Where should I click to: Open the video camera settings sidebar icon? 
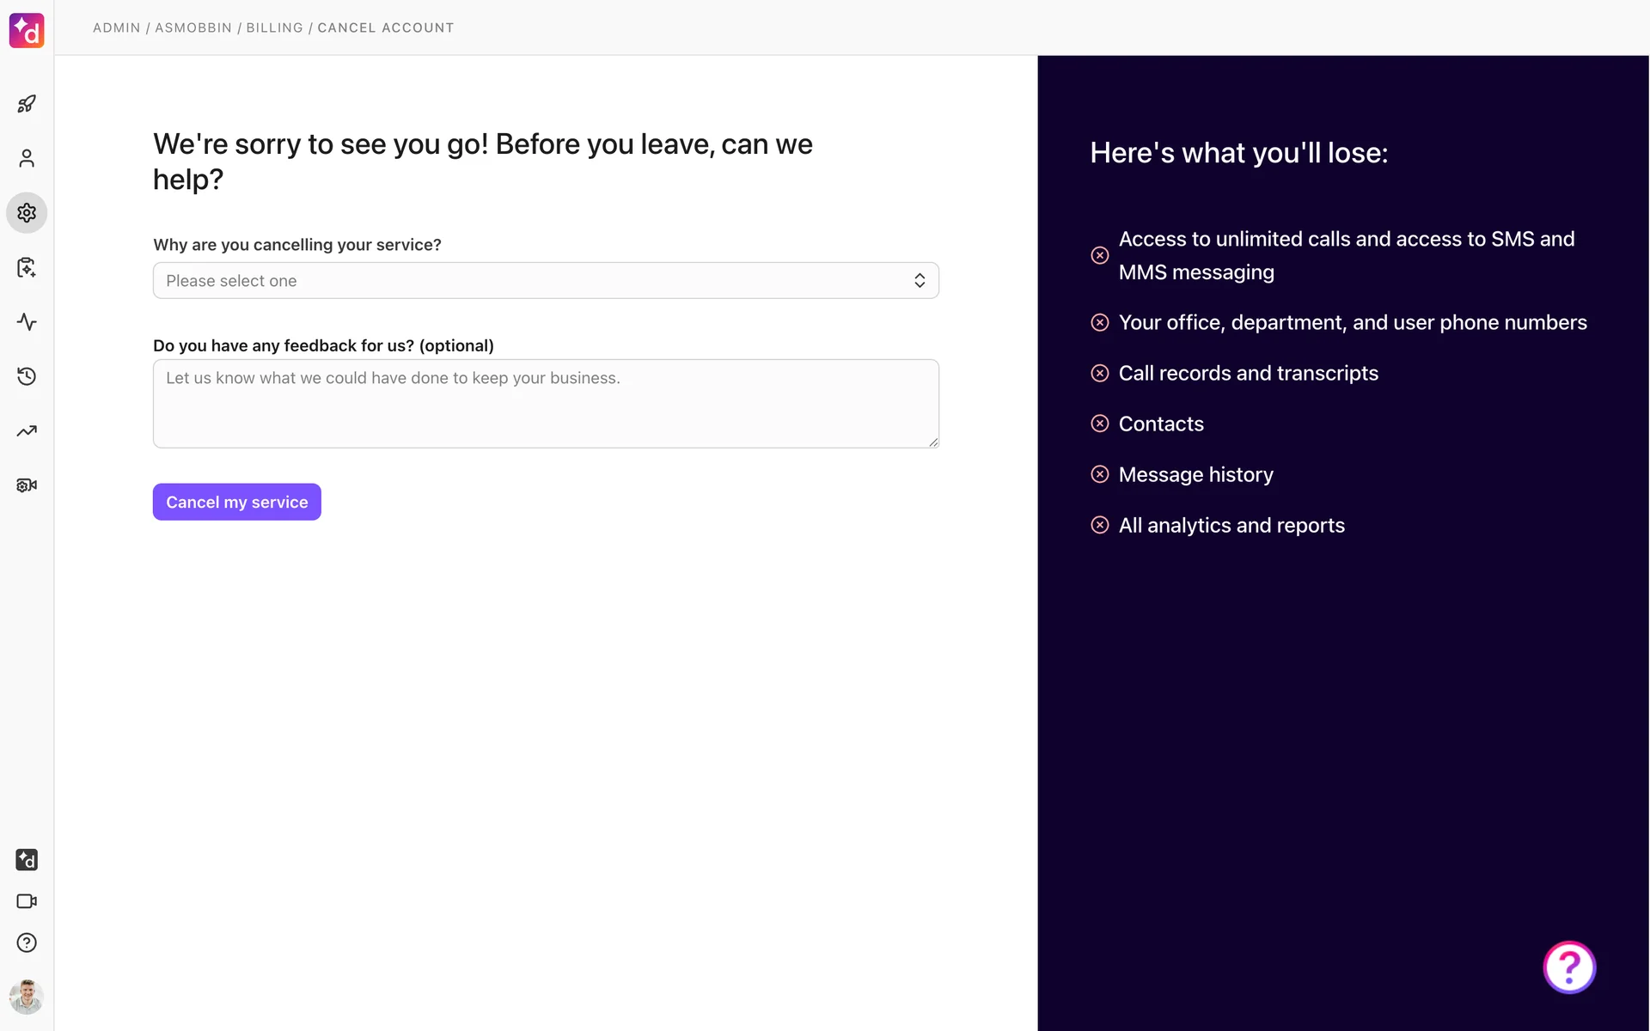coord(27,485)
